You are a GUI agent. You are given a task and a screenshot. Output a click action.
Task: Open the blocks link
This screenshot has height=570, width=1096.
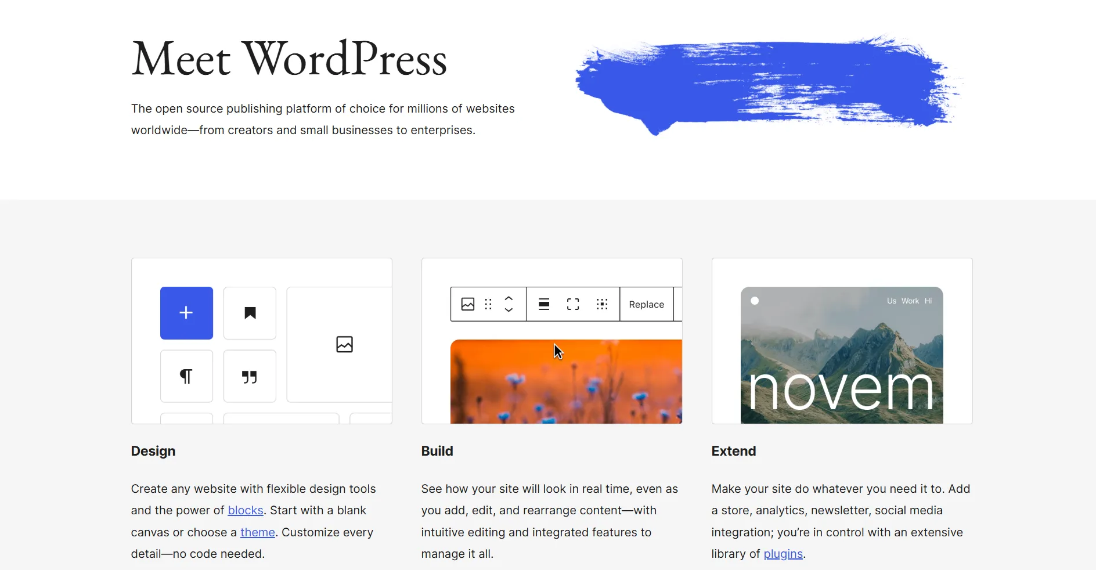tap(246, 510)
